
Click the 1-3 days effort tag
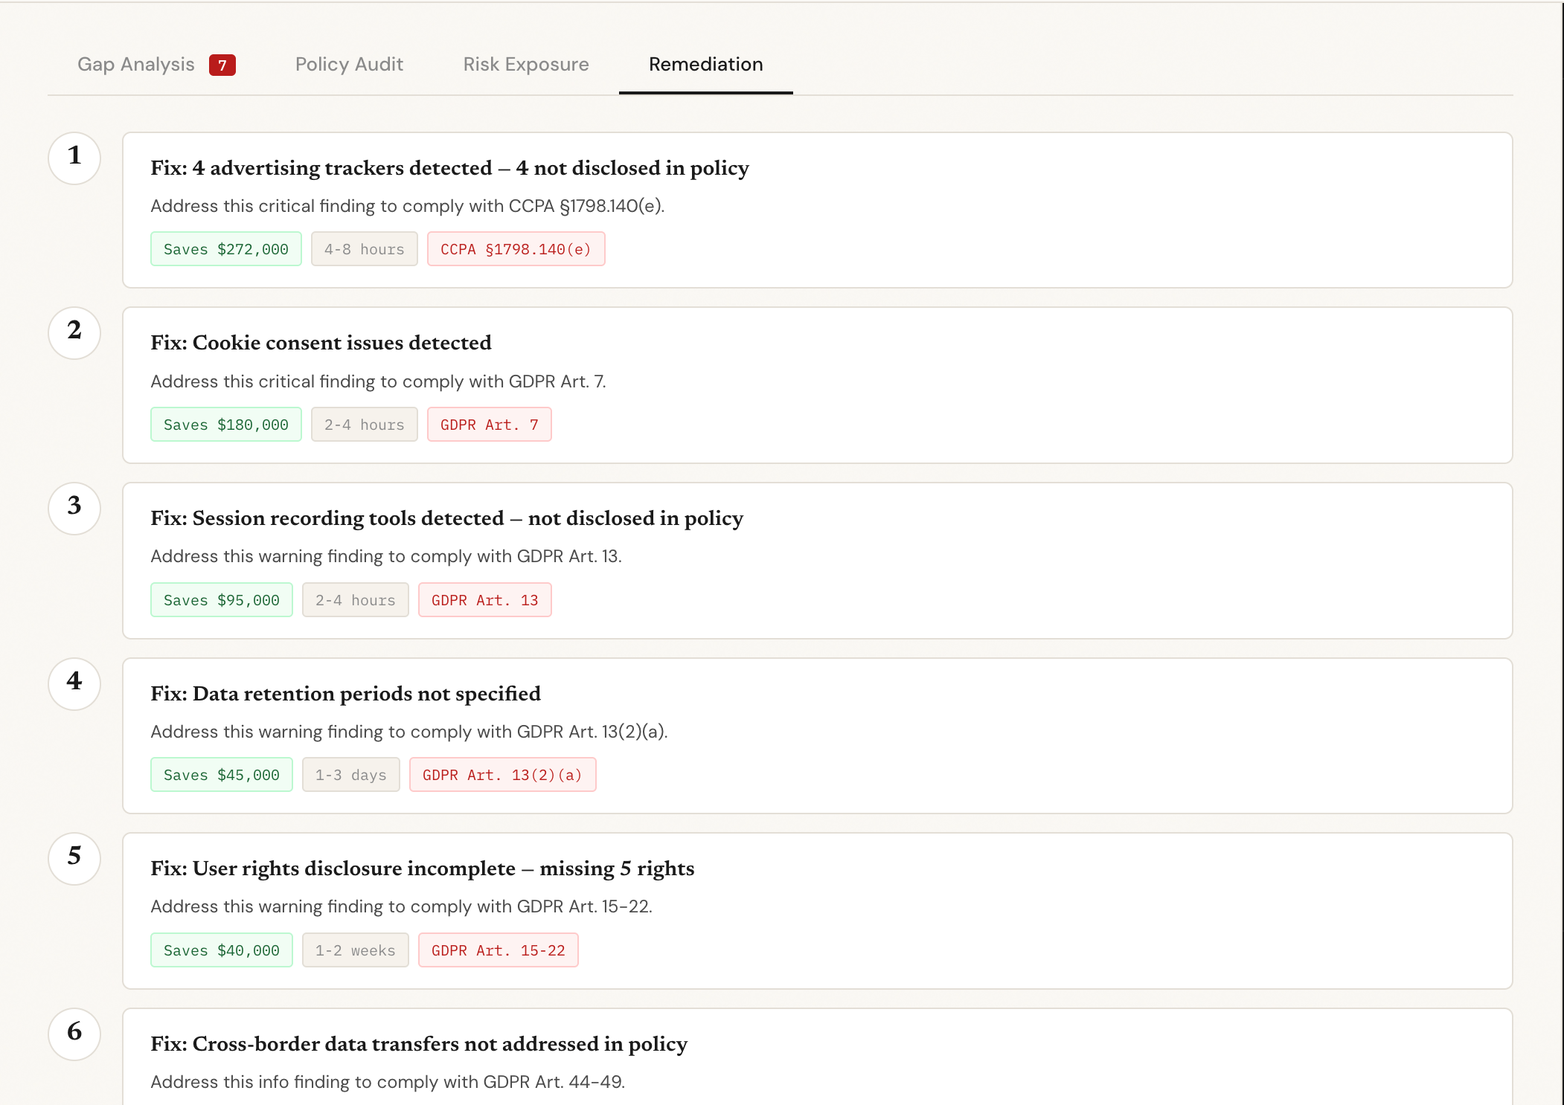(x=350, y=775)
